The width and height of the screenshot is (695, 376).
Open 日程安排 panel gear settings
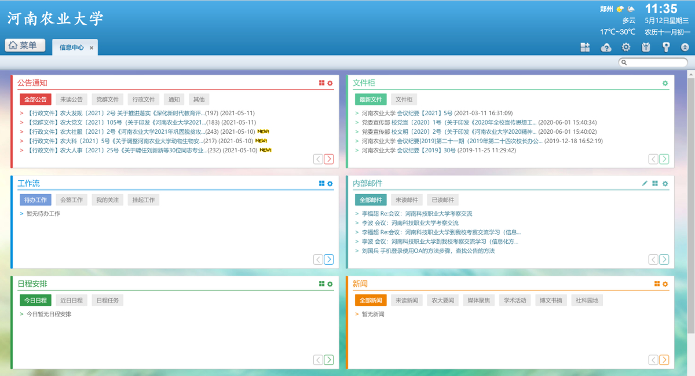(x=330, y=284)
